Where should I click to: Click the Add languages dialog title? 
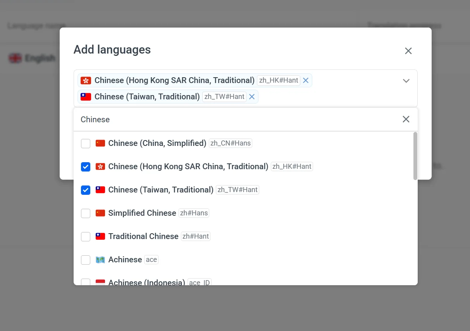[x=112, y=50]
